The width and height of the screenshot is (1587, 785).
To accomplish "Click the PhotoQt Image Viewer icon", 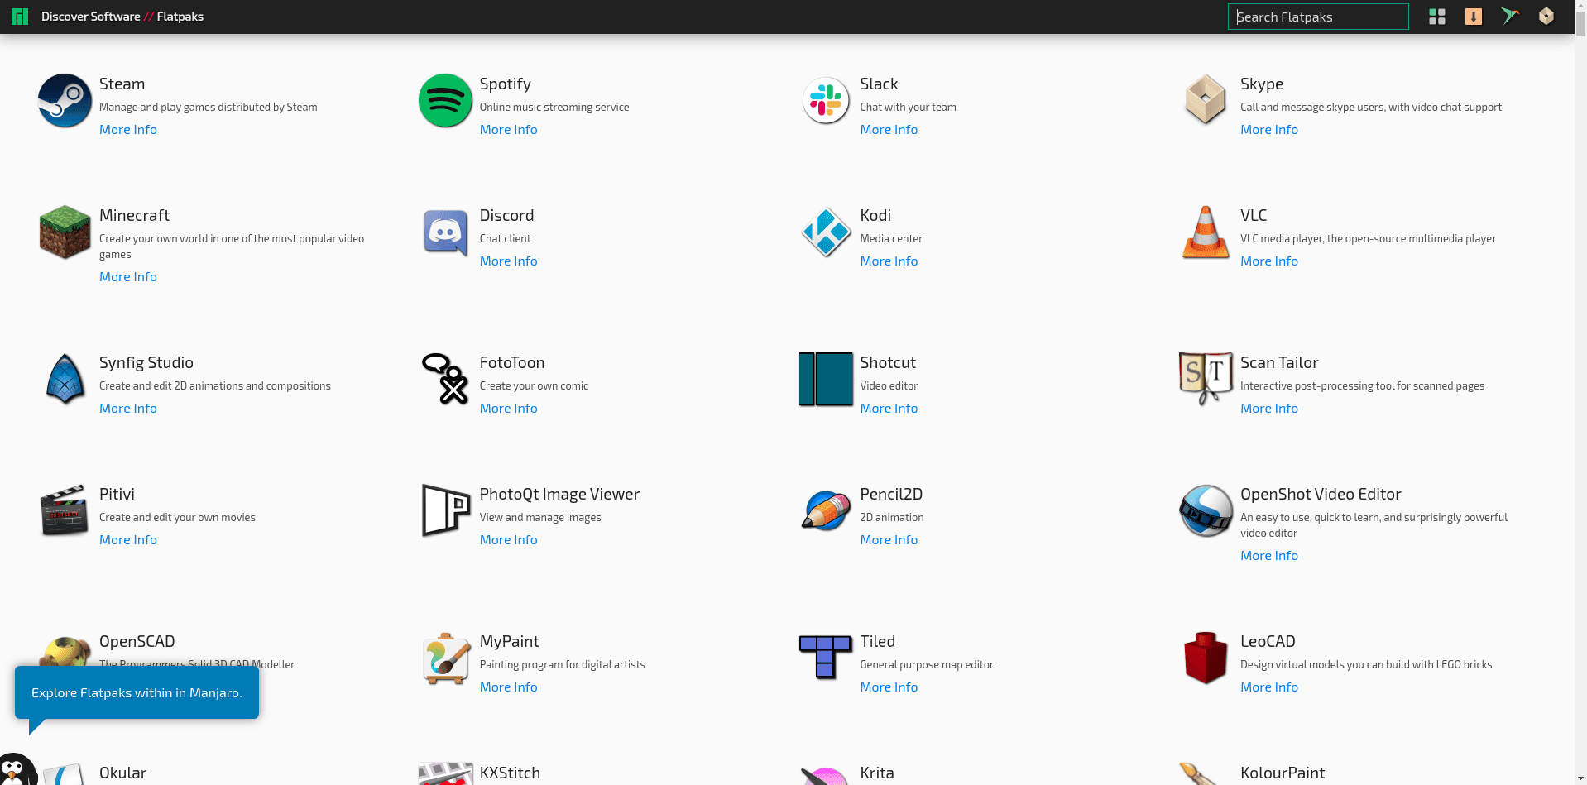I will (445, 510).
